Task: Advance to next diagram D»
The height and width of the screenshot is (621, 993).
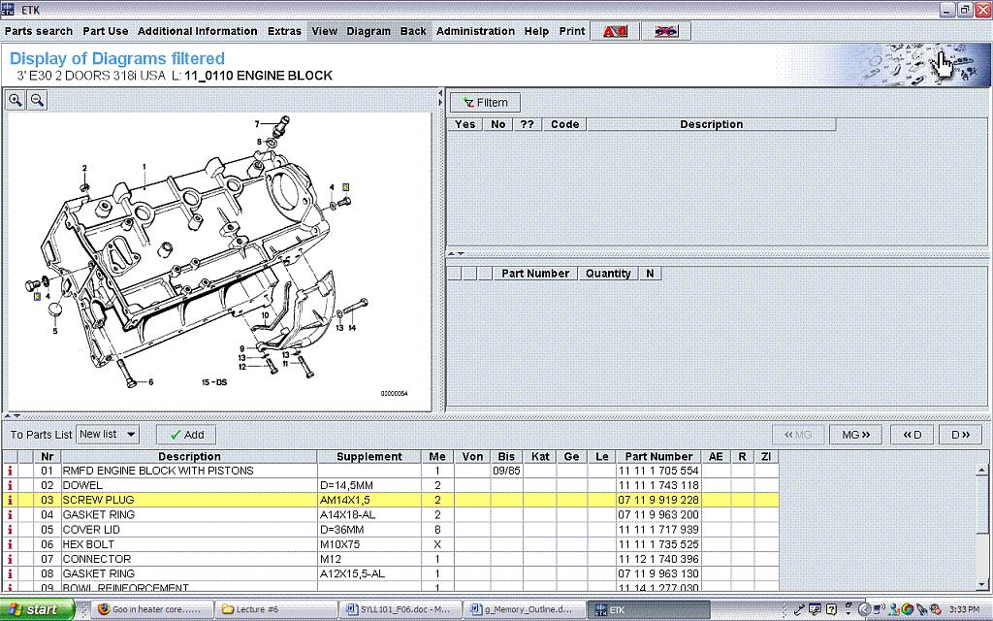Action: (x=960, y=435)
